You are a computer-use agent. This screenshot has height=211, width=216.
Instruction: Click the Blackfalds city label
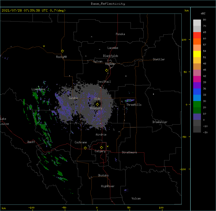(x=111, y=56)
